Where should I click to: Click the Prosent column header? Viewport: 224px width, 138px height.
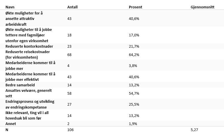coord(135,7)
